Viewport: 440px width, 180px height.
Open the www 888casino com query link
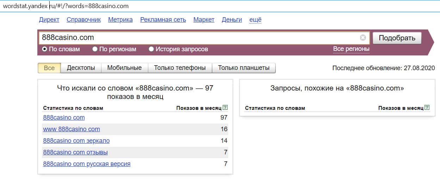(x=72, y=129)
